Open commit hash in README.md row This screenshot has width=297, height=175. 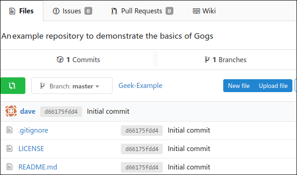click(142, 167)
